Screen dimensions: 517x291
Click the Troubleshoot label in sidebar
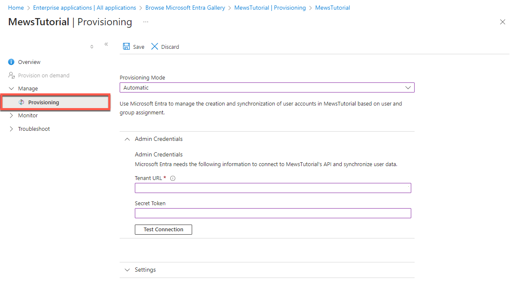[34, 129]
